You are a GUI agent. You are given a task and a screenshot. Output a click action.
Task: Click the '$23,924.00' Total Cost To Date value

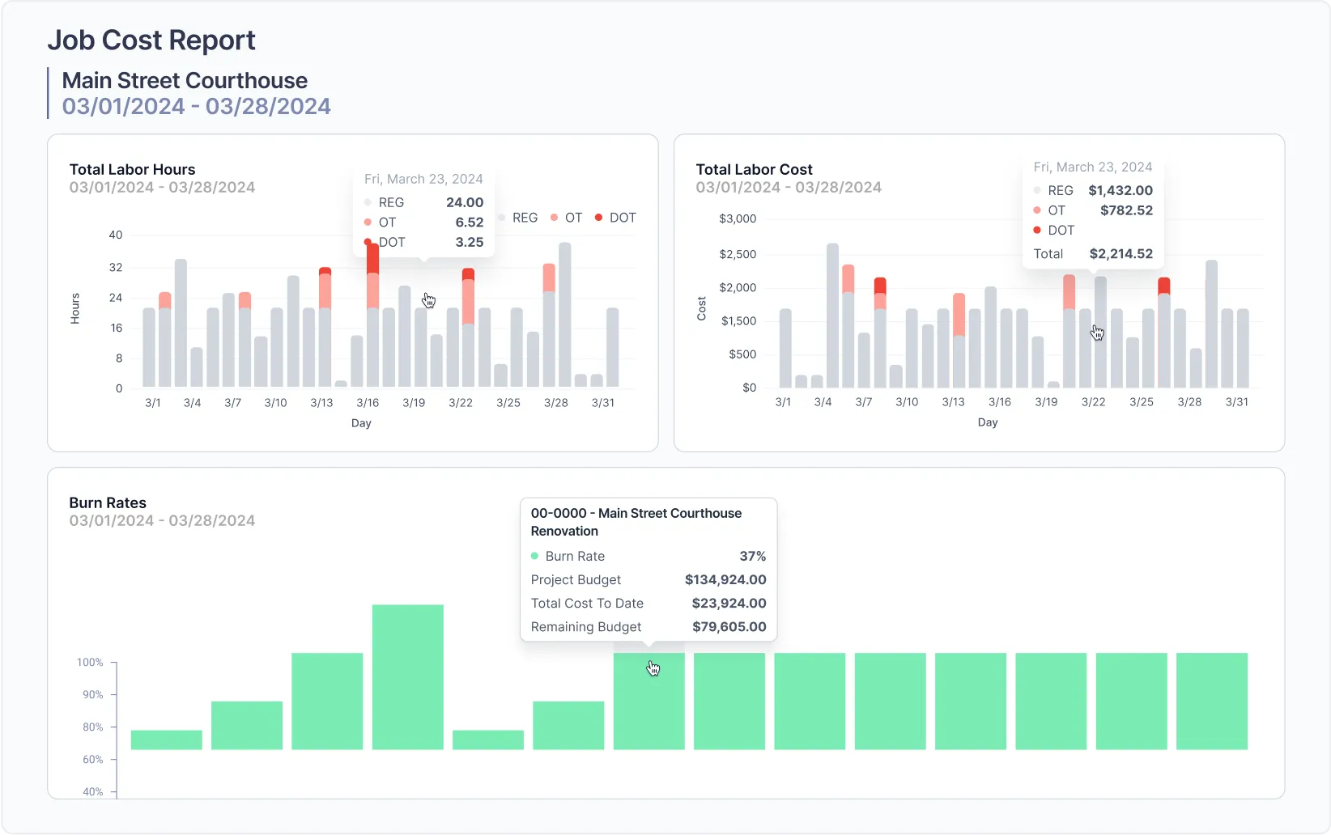click(729, 603)
